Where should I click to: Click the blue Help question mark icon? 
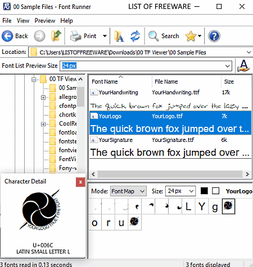[x=214, y=36]
